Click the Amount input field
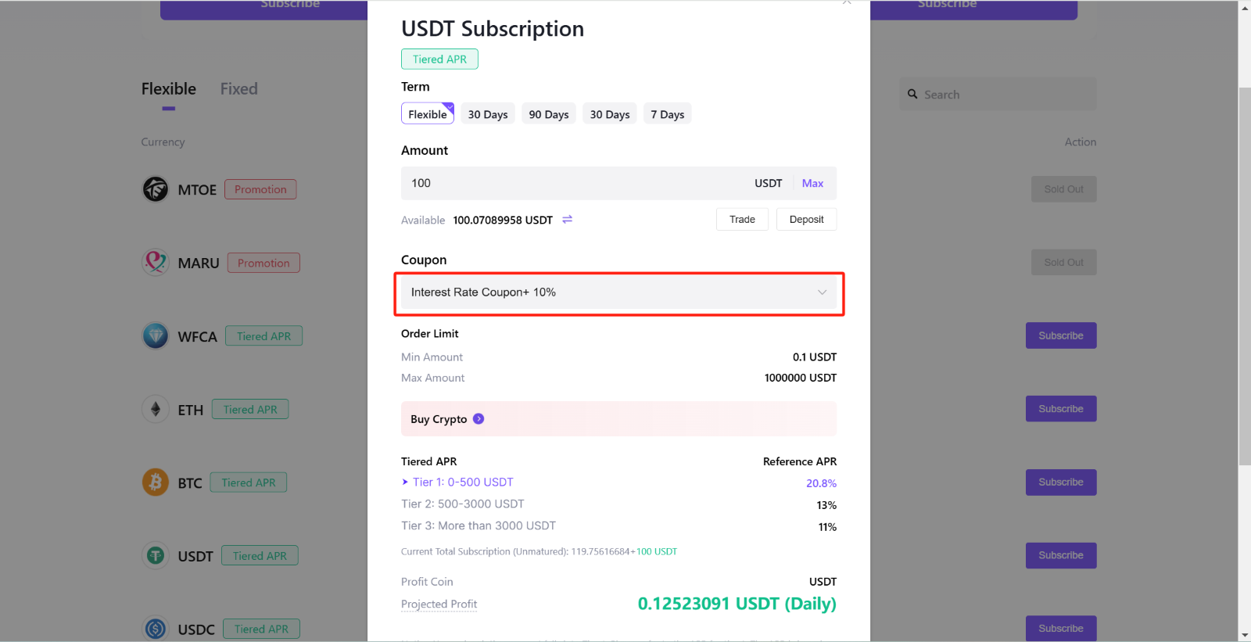 [575, 183]
